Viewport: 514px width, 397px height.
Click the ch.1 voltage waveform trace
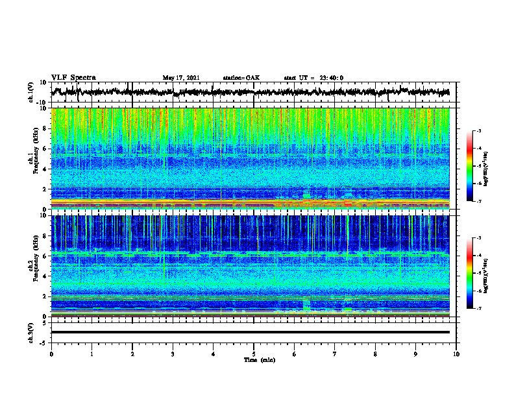pos(250,92)
